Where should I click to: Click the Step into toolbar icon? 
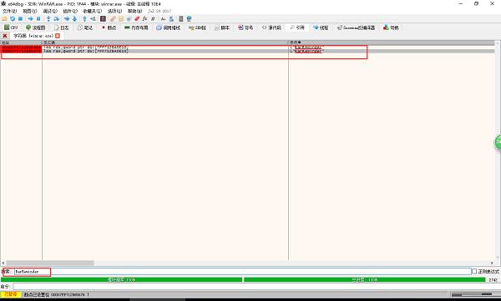pyautogui.click(x=48, y=19)
